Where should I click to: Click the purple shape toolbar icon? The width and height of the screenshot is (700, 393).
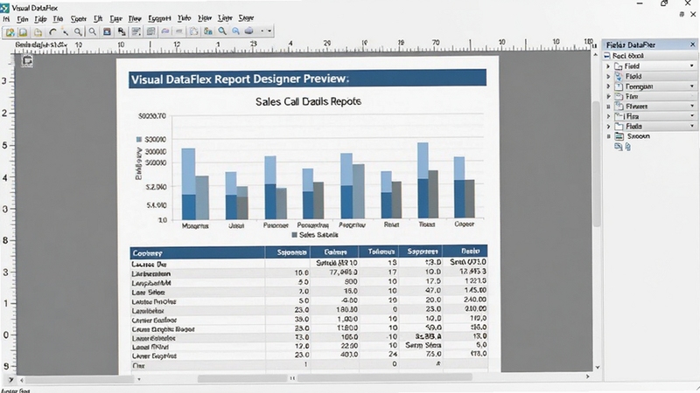pos(165,31)
